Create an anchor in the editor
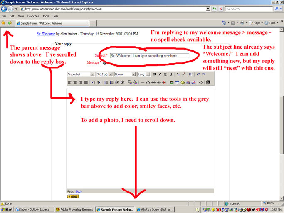 pos(148,82)
